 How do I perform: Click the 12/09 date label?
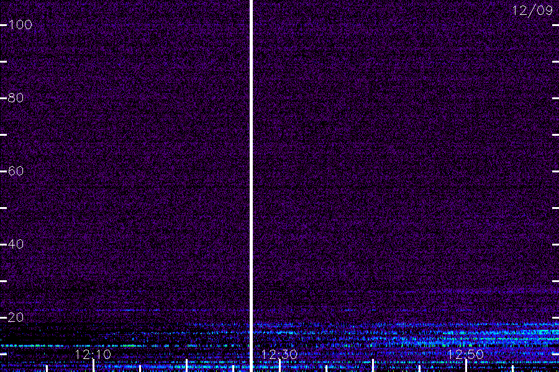(x=532, y=11)
